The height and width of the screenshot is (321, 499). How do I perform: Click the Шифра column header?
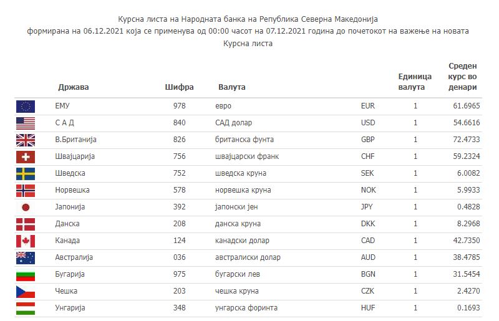tap(179, 87)
